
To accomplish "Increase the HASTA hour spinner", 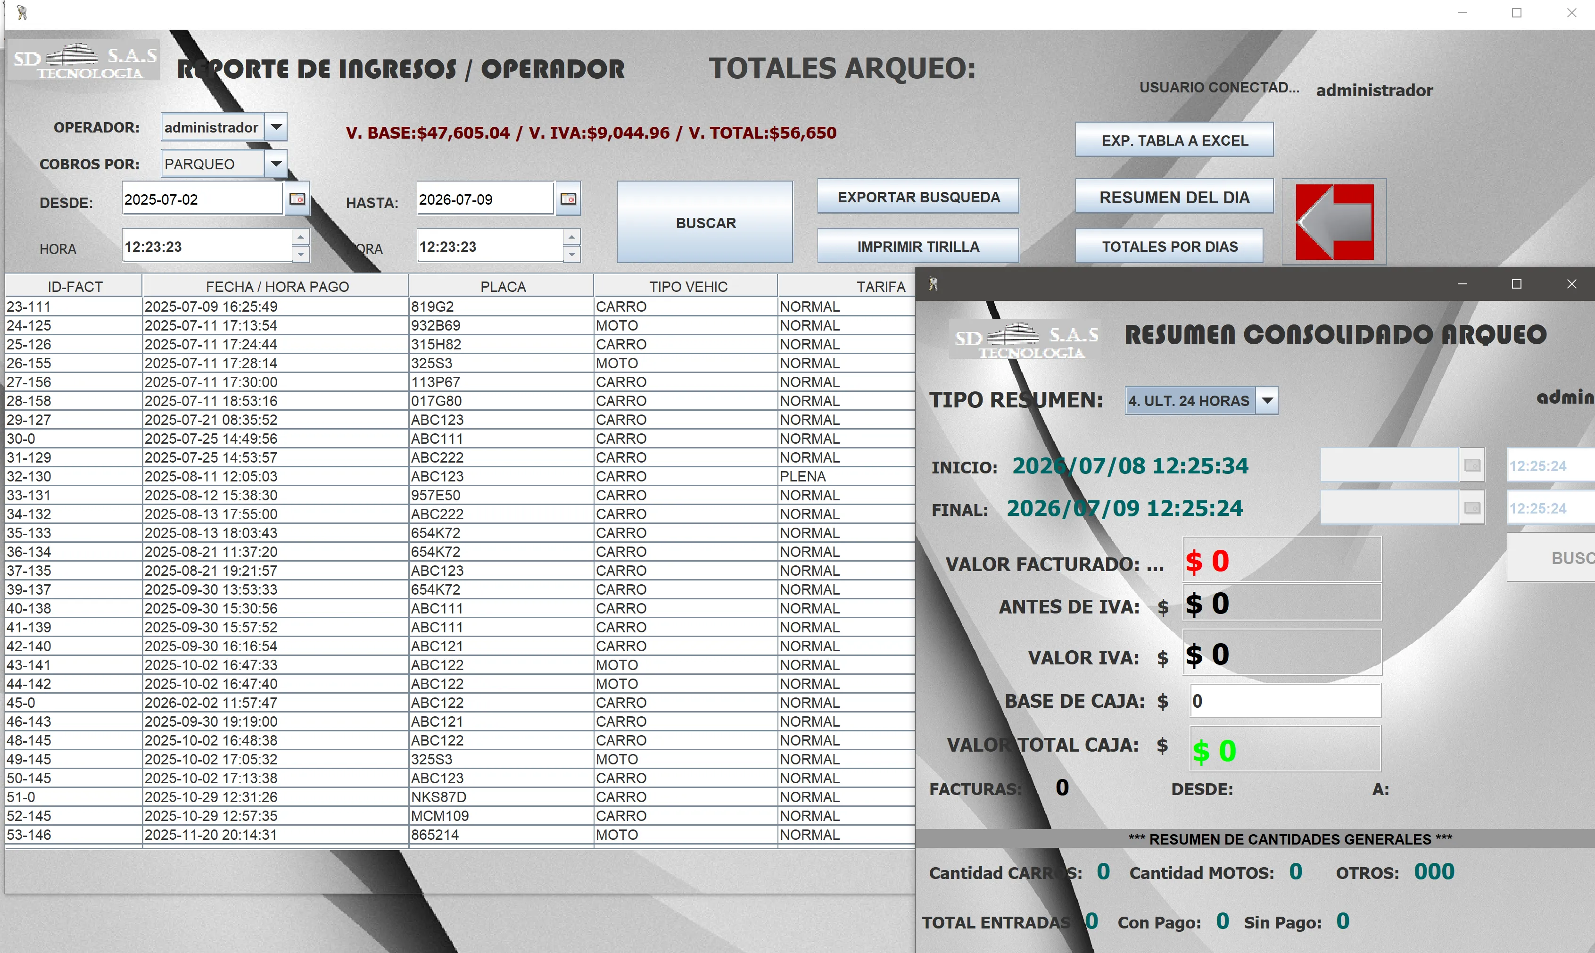I will 571,238.
